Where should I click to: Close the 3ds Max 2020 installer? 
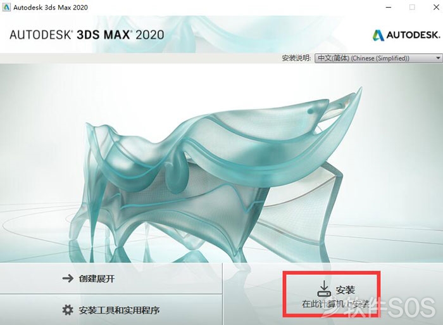click(x=436, y=8)
